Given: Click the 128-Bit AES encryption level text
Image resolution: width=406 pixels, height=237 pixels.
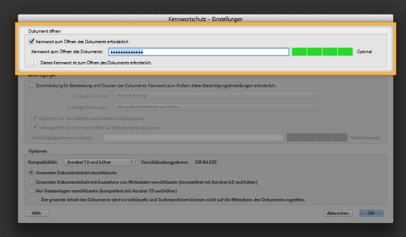Looking at the screenshot, I should (x=205, y=162).
